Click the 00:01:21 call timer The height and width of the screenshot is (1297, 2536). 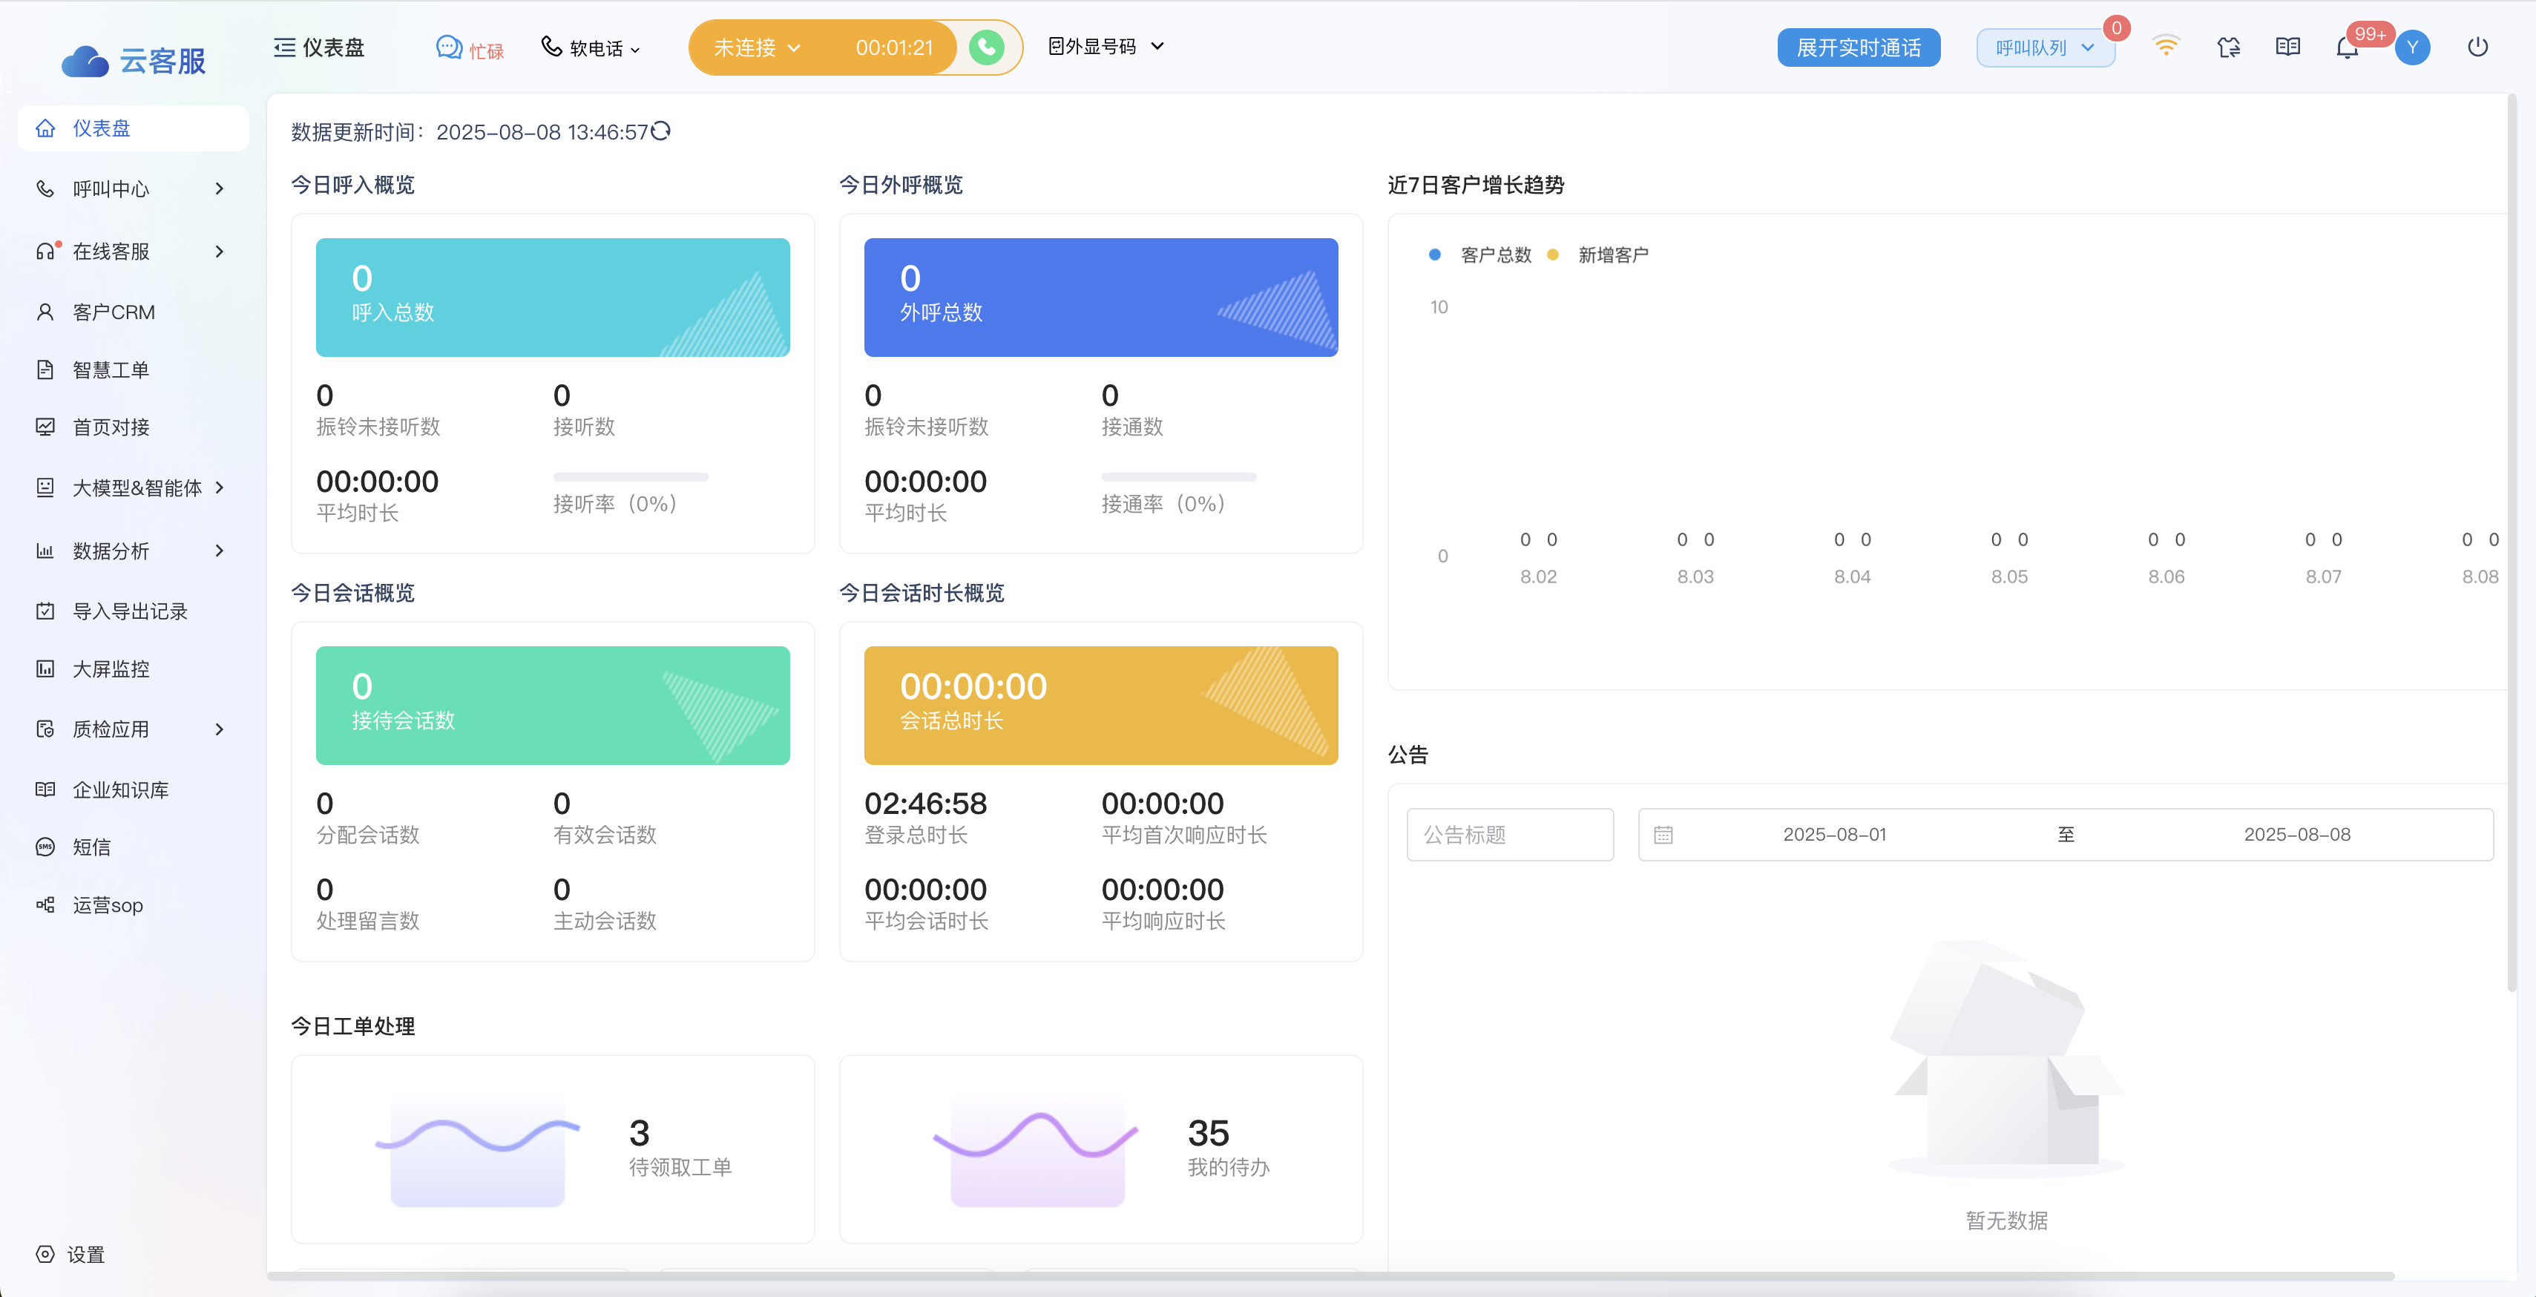(x=894, y=47)
